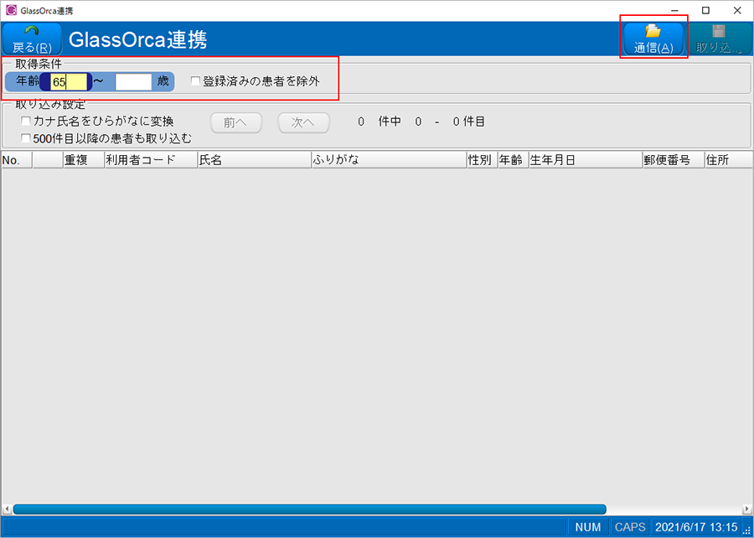Click the 戻る(R) back button
754x538 pixels.
(x=32, y=39)
